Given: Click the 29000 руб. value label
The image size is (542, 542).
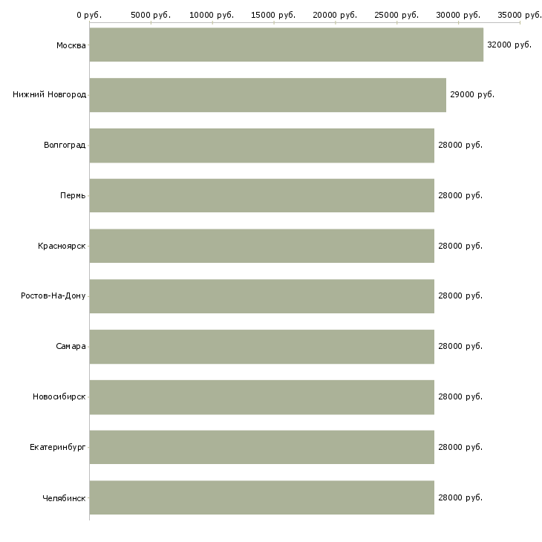Looking at the screenshot, I should 472,94.
